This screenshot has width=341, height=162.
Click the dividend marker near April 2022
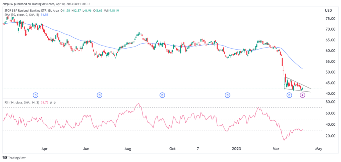[36, 95]
